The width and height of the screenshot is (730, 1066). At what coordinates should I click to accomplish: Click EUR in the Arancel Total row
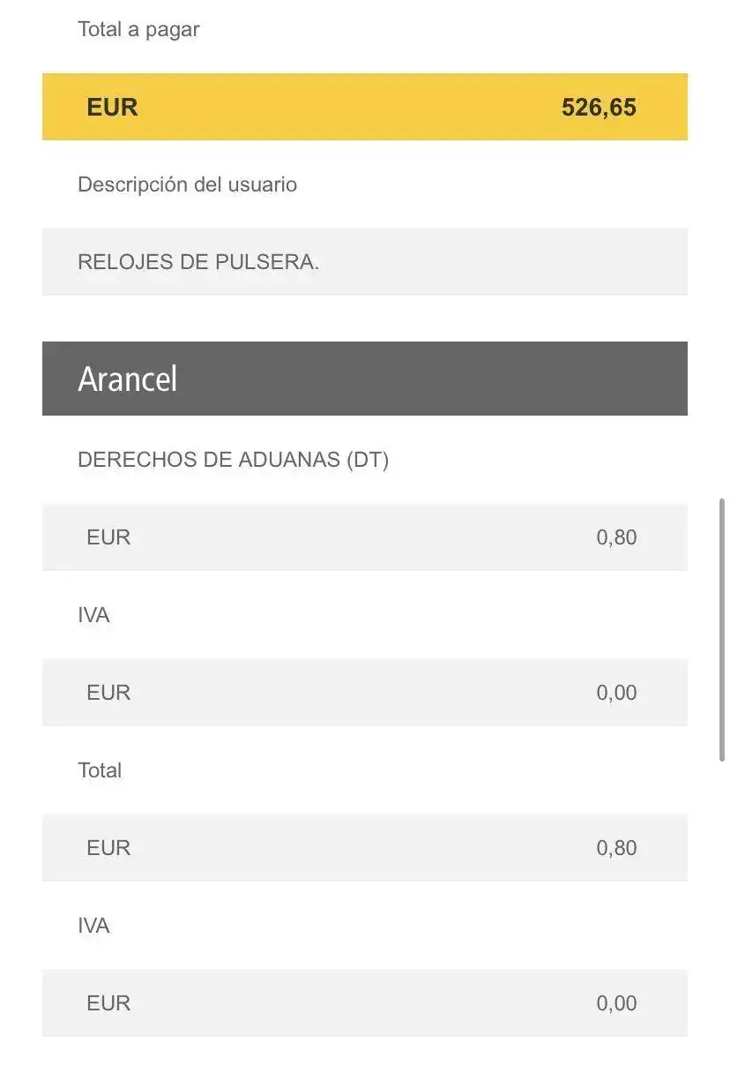pos(108,848)
